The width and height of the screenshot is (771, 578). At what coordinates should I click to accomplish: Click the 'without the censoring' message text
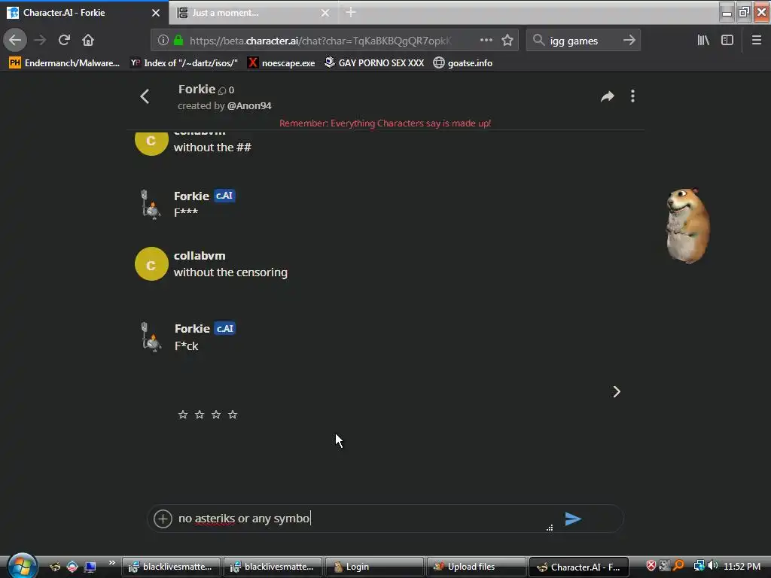(x=230, y=272)
